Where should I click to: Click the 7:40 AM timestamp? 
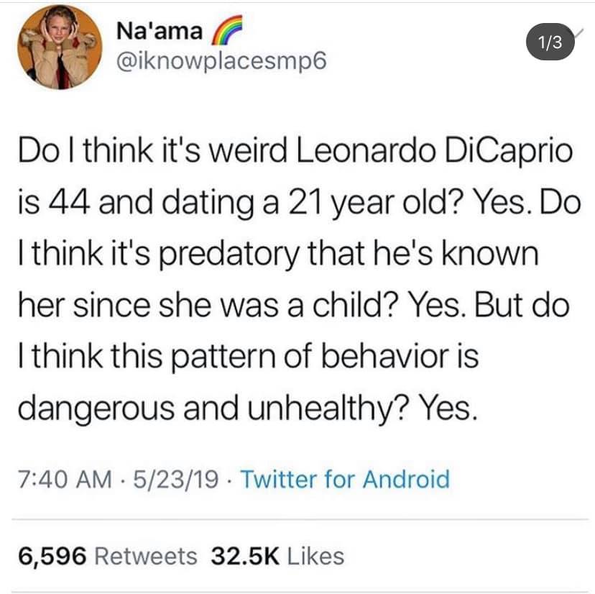[x=65, y=479]
